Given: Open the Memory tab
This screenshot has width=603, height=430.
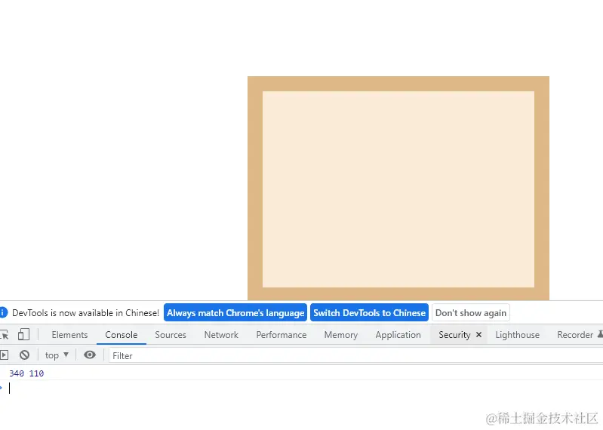Looking at the screenshot, I should [x=340, y=335].
